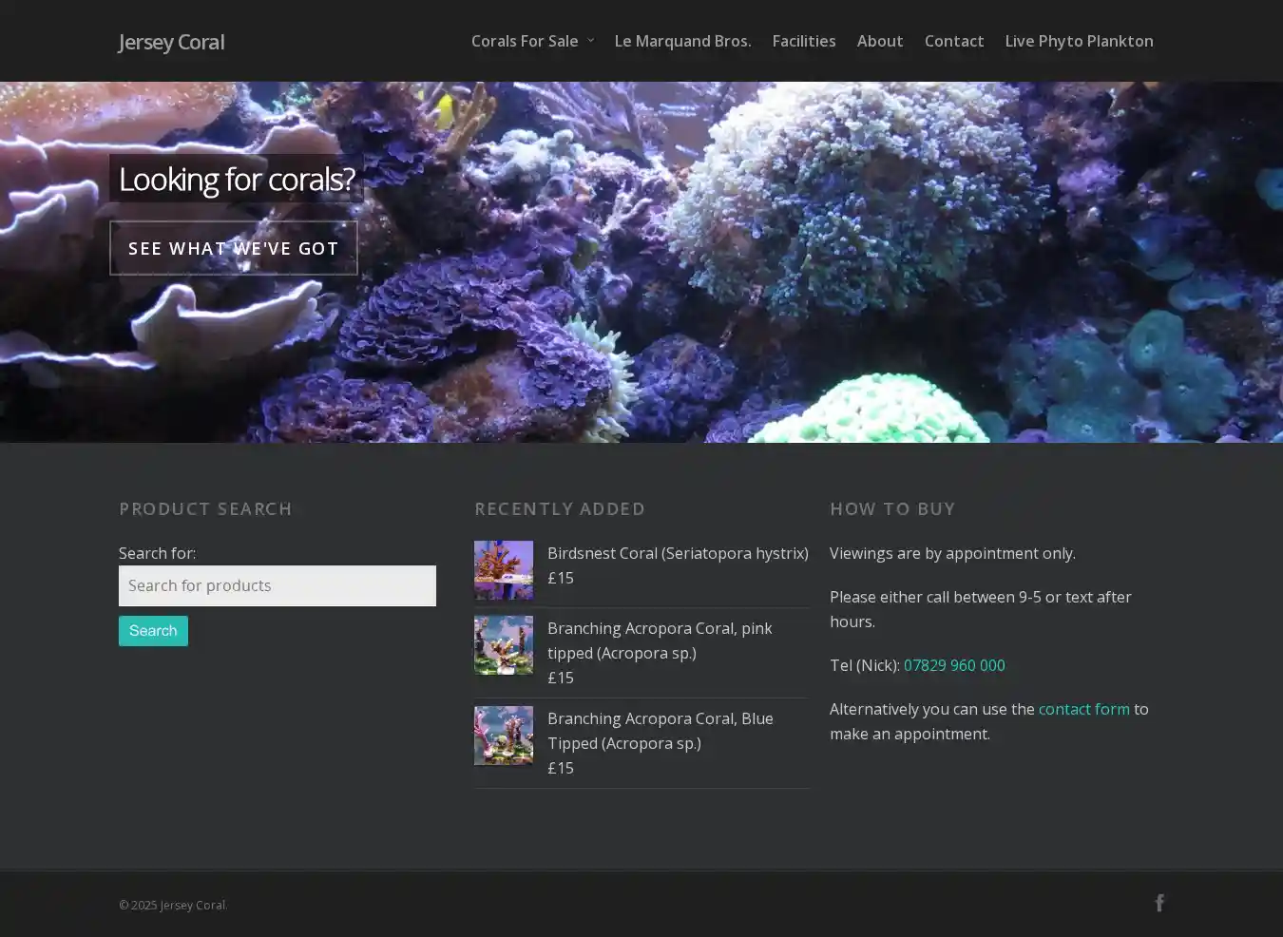Click the Looking for corals? heading

[236, 179]
